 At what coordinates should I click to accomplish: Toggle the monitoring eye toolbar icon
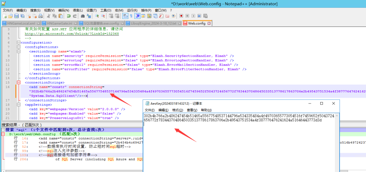point(173,16)
